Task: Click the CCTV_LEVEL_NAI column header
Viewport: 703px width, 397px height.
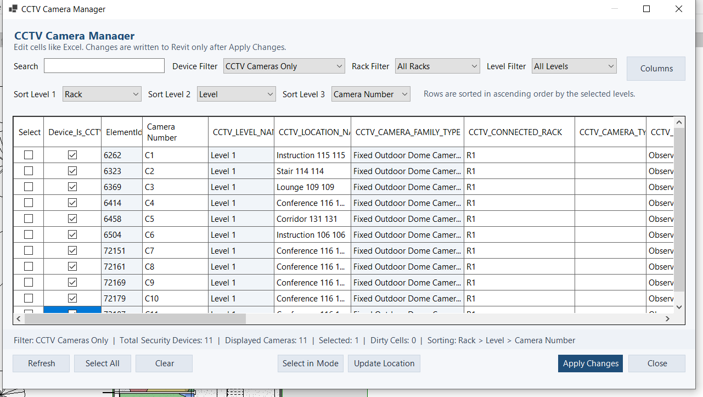Action: click(241, 132)
